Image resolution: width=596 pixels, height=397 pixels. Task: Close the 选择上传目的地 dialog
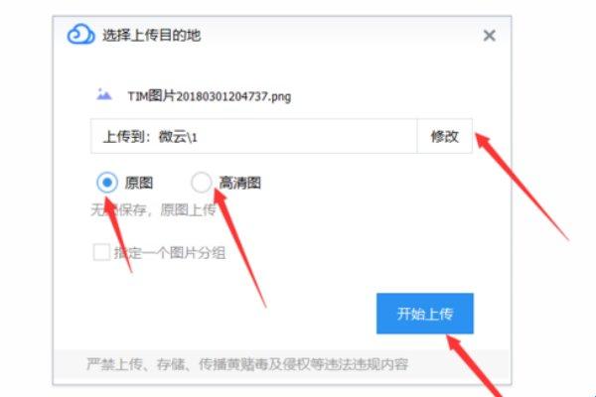pyautogui.click(x=489, y=36)
